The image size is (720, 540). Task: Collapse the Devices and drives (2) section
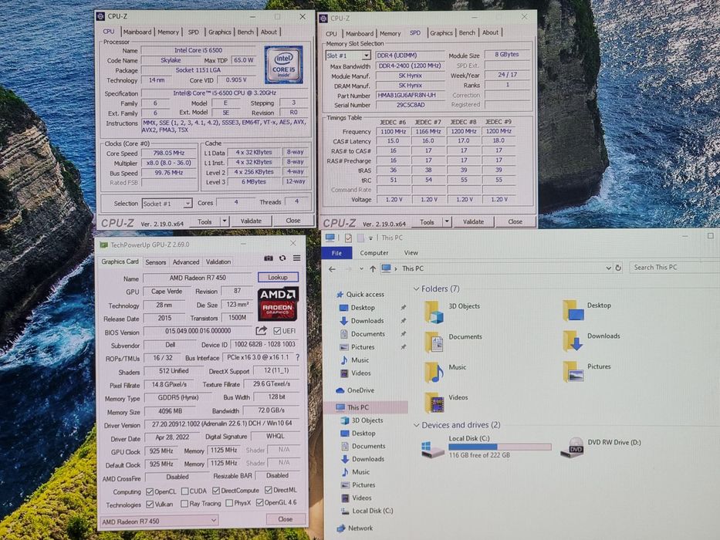pos(417,425)
